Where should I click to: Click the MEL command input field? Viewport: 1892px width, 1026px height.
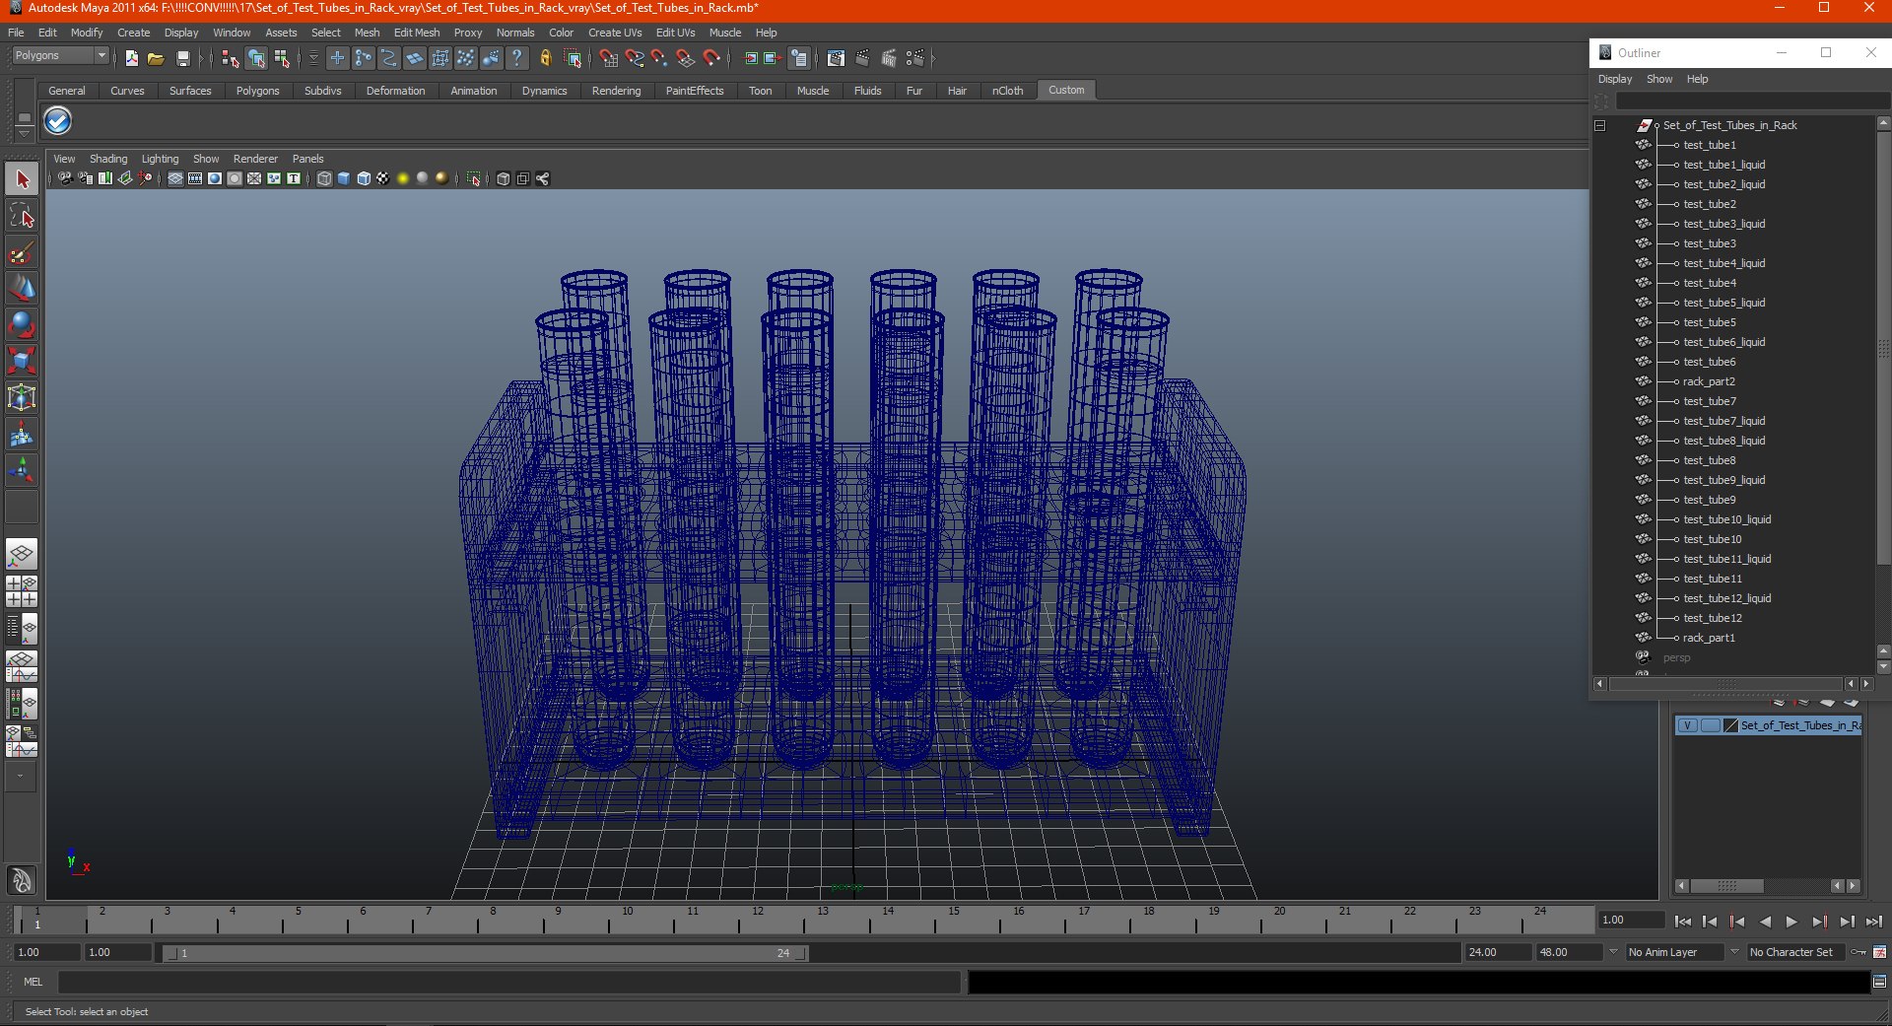pyautogui.click(x=508, y=982)
